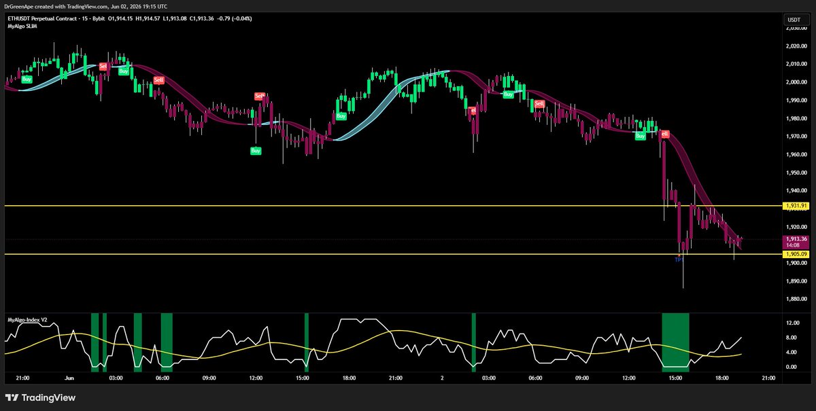Click the 1,880.00 price axis label
The image size is (816, 411).
click(795, 299)
